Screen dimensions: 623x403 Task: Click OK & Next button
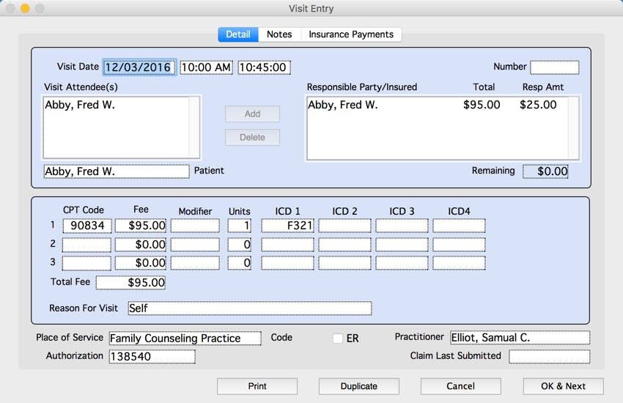click(x=563, y=386)
